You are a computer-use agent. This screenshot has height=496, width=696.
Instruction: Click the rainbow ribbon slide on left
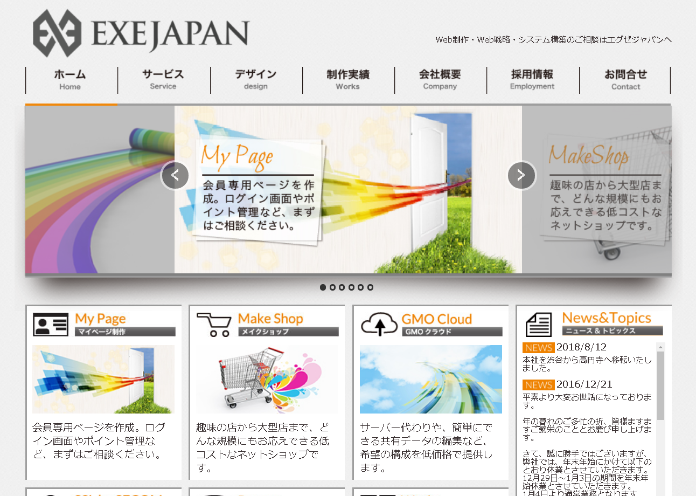(x=100, y=189)
